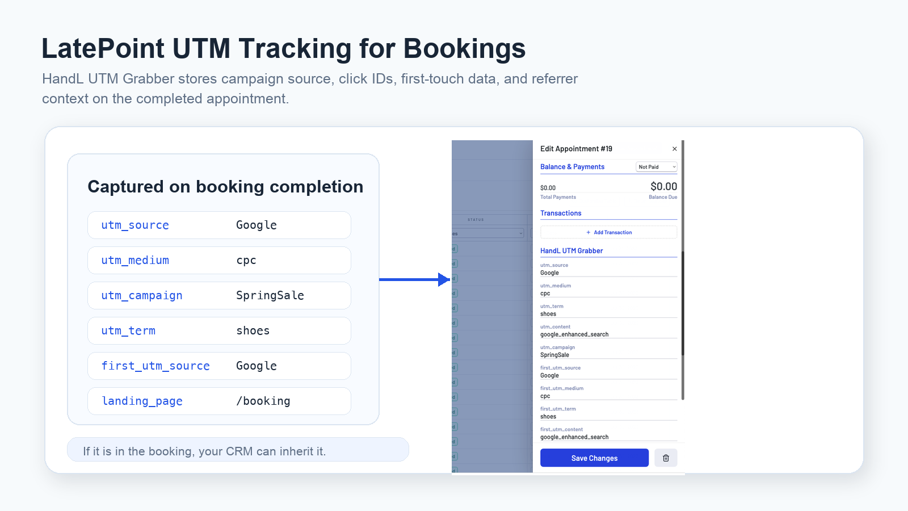
Task: Click the utm_term shoes card row
Action: tap(219, 331)
